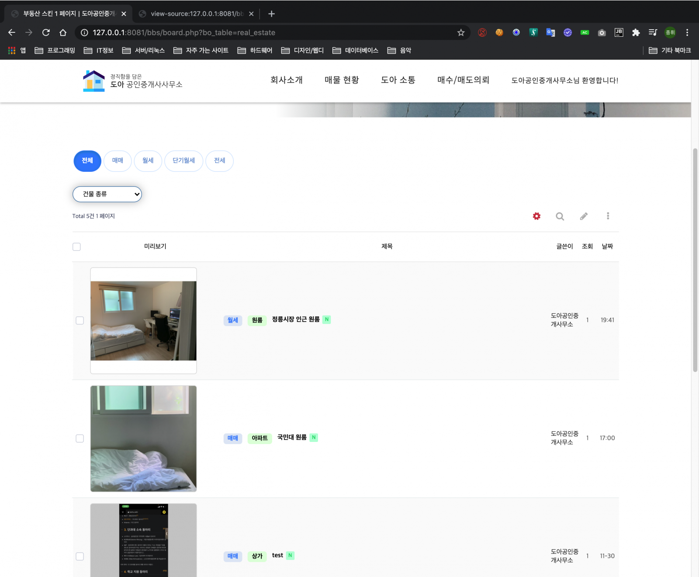Expand the 건물 종류 dropdown
The width and height of the screenshot is (699, 577).
107,194
